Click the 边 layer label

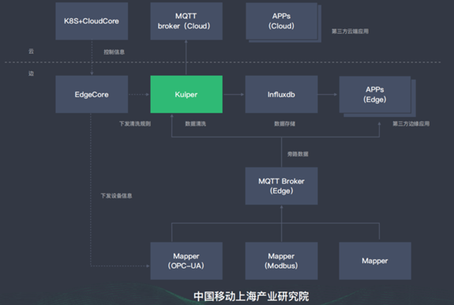coord(31,73)
